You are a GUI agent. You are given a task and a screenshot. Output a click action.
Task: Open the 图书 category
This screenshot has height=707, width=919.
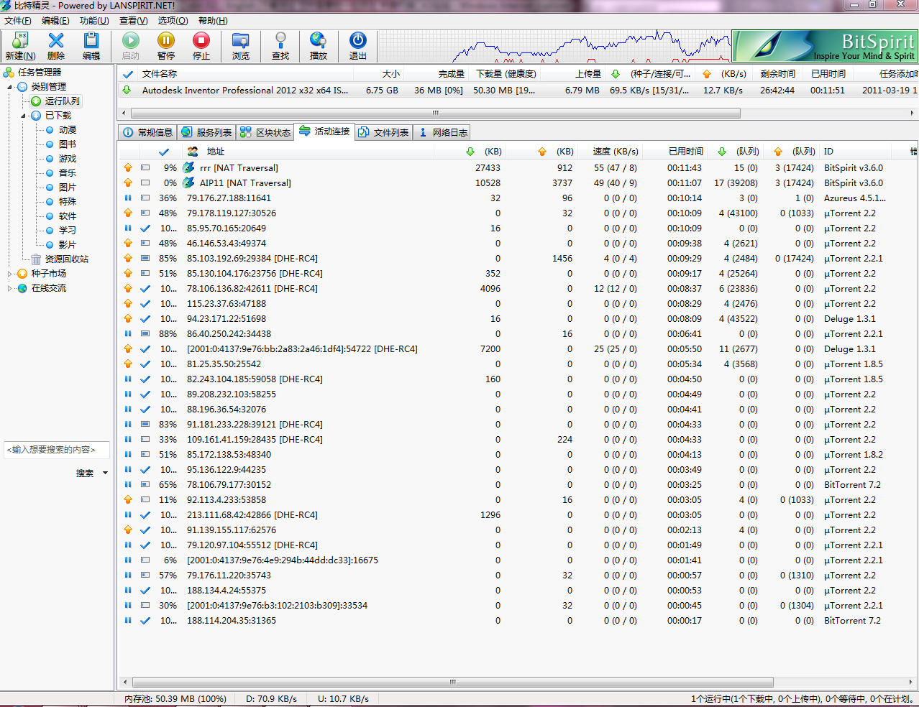tap(68, 144)
